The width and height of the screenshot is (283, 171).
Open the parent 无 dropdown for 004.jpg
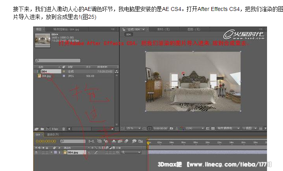pyautogui.click(x=131, y=152)
